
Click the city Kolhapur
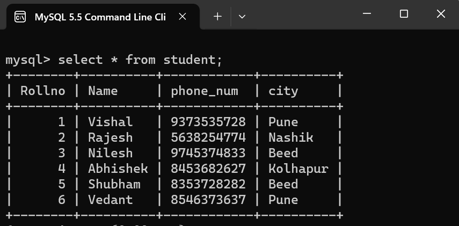(298, 169)
